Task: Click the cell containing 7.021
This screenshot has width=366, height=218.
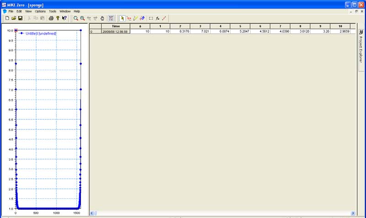Action: [x=200, y=31]
